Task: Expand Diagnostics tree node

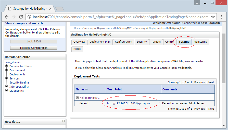Action: click(6, 90)
